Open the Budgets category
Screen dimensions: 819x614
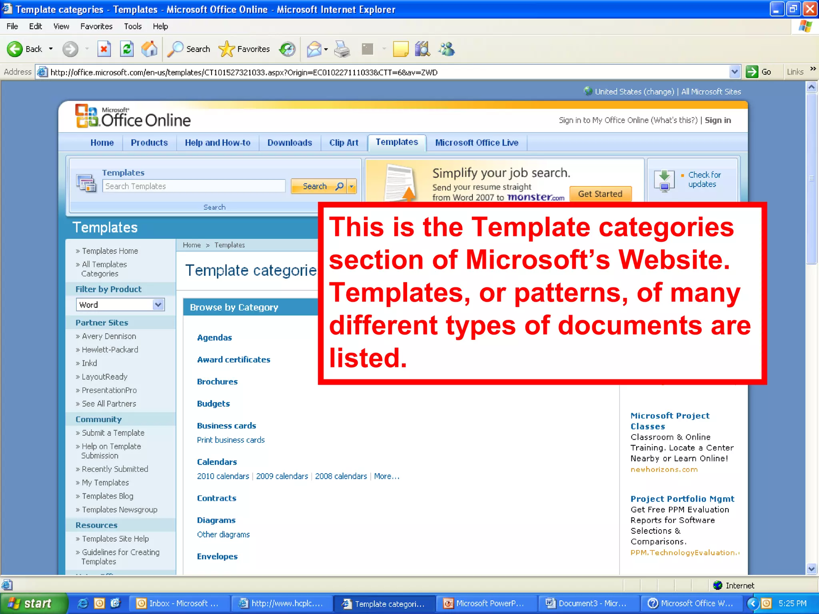tap(213, 404)
